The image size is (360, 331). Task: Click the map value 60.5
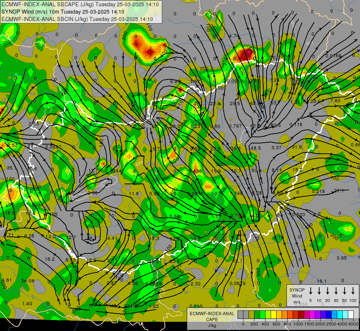pos(276,125)
